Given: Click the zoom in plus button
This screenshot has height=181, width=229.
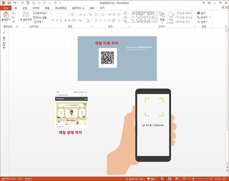Looking at the screenshot, I should 211,179.
